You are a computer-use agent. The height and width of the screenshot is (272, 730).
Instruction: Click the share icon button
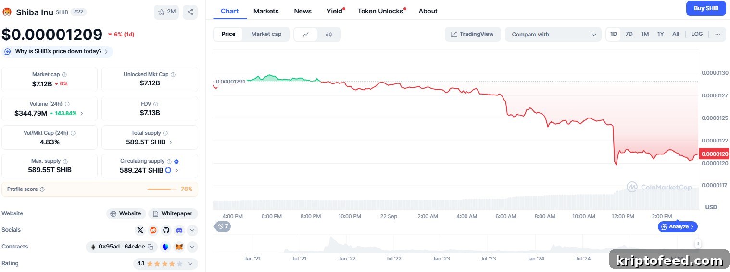pos(190,12)
